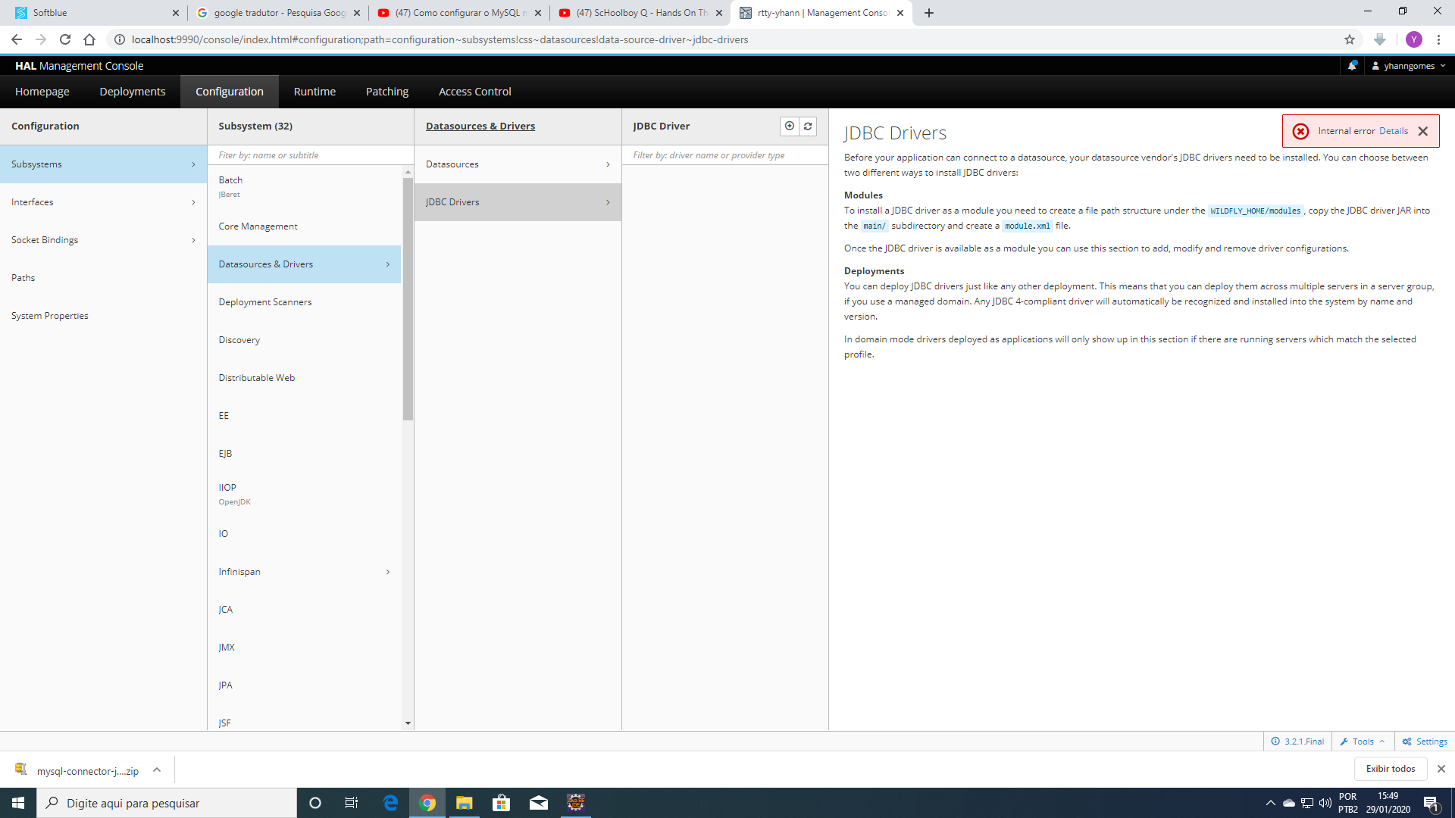The width and height of the screenshot is (1455, 818).
Task: Bookmark this page with star icon
Action: (1349, 39)
